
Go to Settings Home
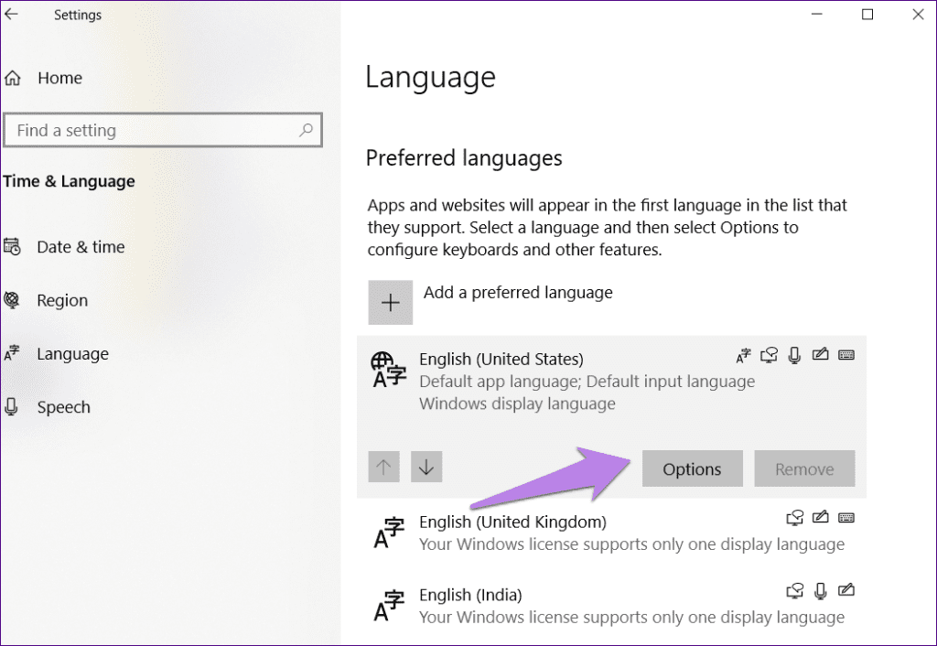59,79
